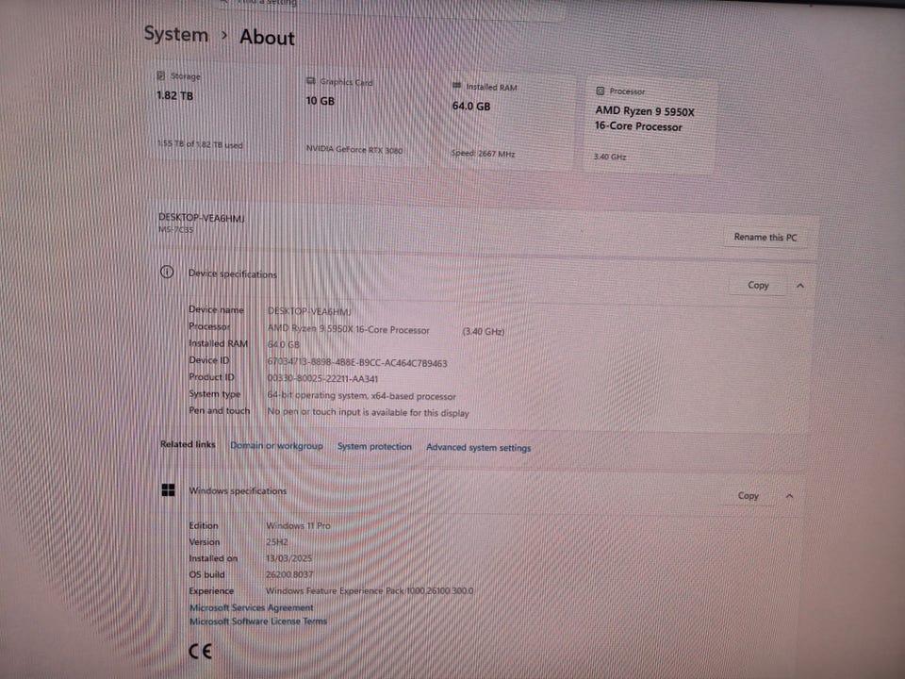Open Microsoft Services Agreement link
This screenshot has height=679, width=905.
tap(251, 607)
